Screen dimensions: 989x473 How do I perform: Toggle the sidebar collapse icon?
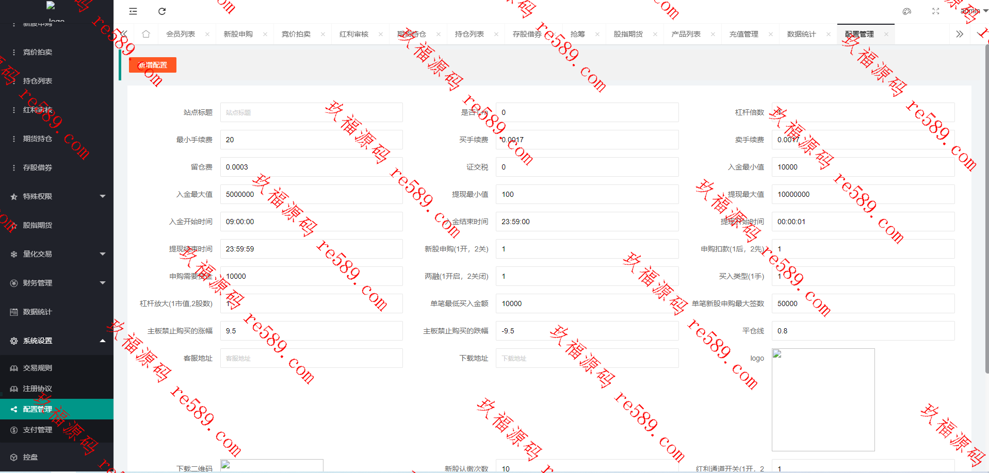(133, 11)
